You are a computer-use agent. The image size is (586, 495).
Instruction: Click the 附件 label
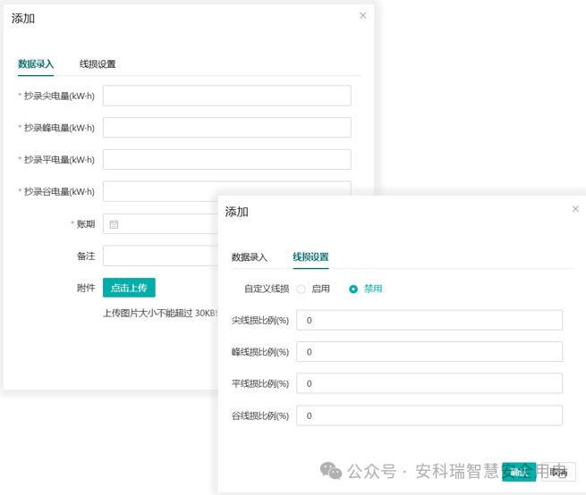coord(86,288)
